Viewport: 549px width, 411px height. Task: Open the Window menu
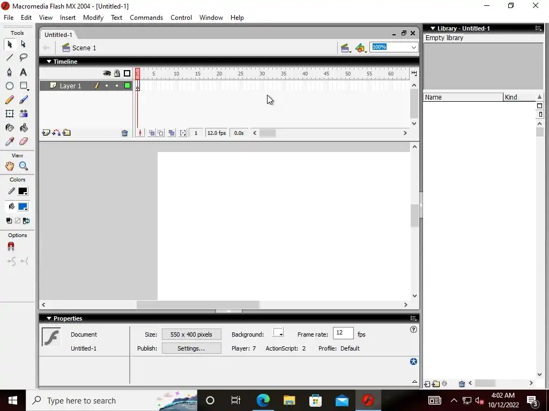211,18
